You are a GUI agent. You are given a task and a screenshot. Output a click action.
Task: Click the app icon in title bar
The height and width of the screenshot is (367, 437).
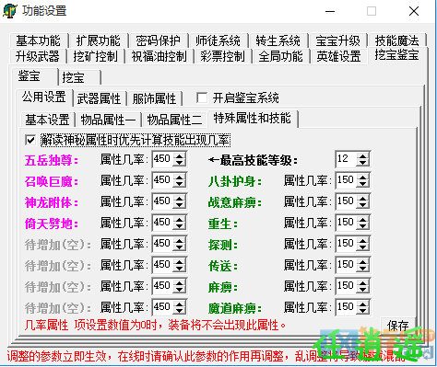click(x=9, y=11)
